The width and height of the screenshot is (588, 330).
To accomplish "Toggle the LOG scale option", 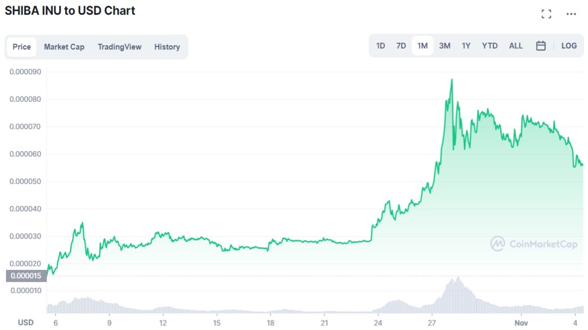I will [x=569, y=46].
